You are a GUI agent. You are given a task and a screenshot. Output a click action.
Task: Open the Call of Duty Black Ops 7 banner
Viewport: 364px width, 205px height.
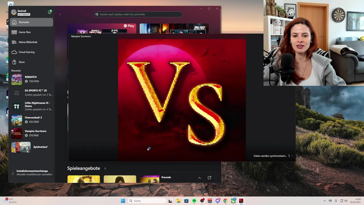click(x=174, y=28)
